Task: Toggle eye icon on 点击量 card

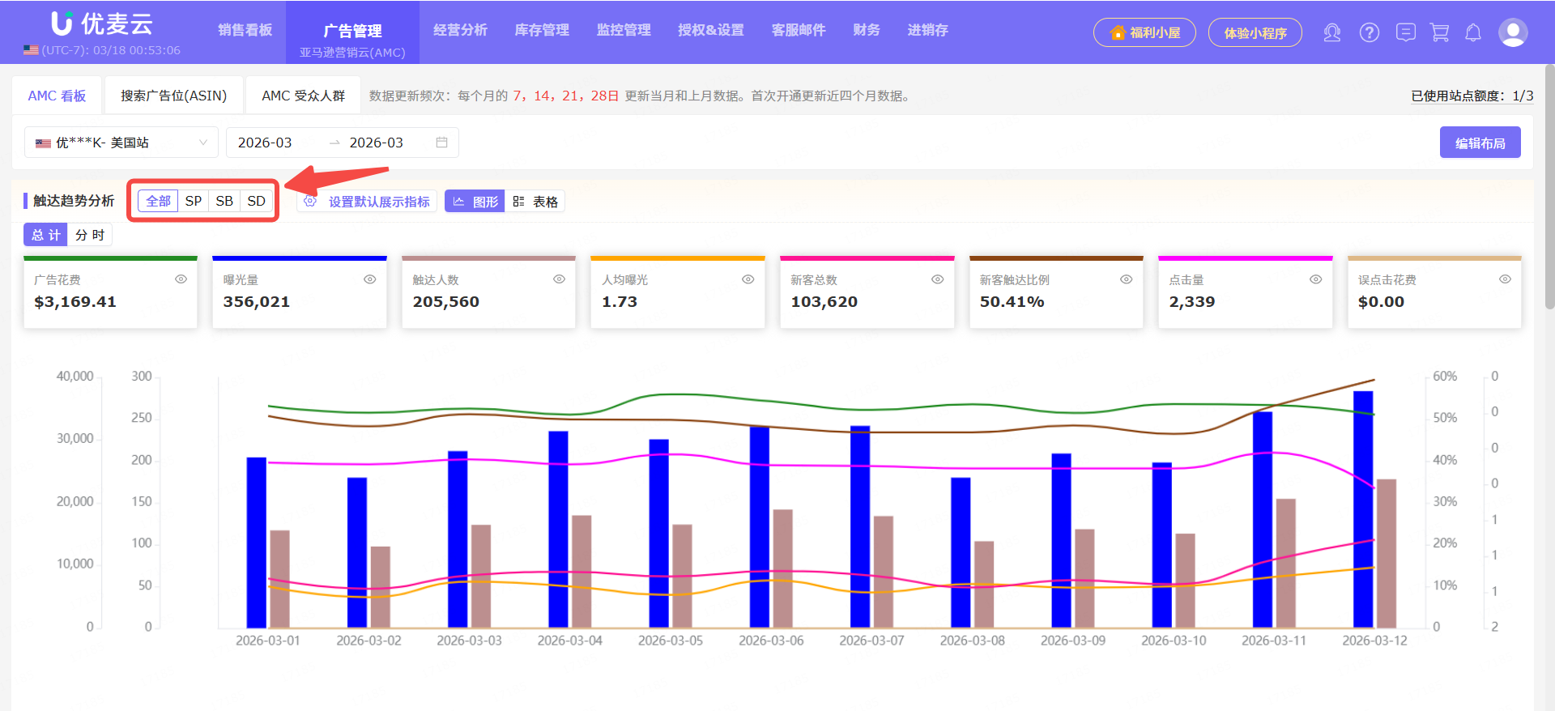Action: coord(1315,279)
